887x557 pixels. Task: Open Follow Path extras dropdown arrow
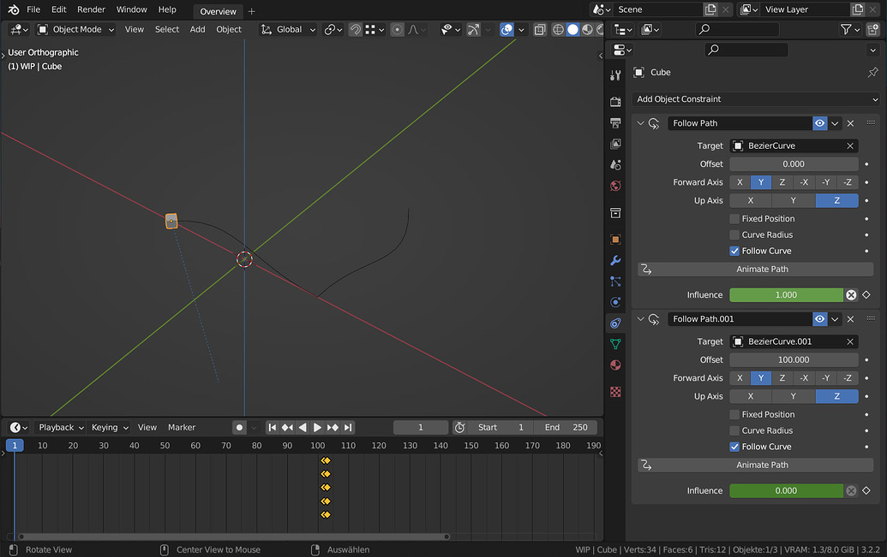(x=835, y=123)
